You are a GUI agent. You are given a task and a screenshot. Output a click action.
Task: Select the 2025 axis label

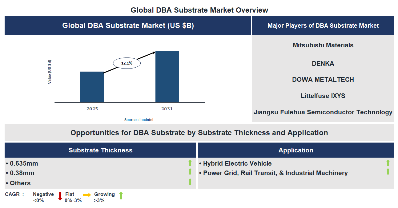tap(92, 108)
